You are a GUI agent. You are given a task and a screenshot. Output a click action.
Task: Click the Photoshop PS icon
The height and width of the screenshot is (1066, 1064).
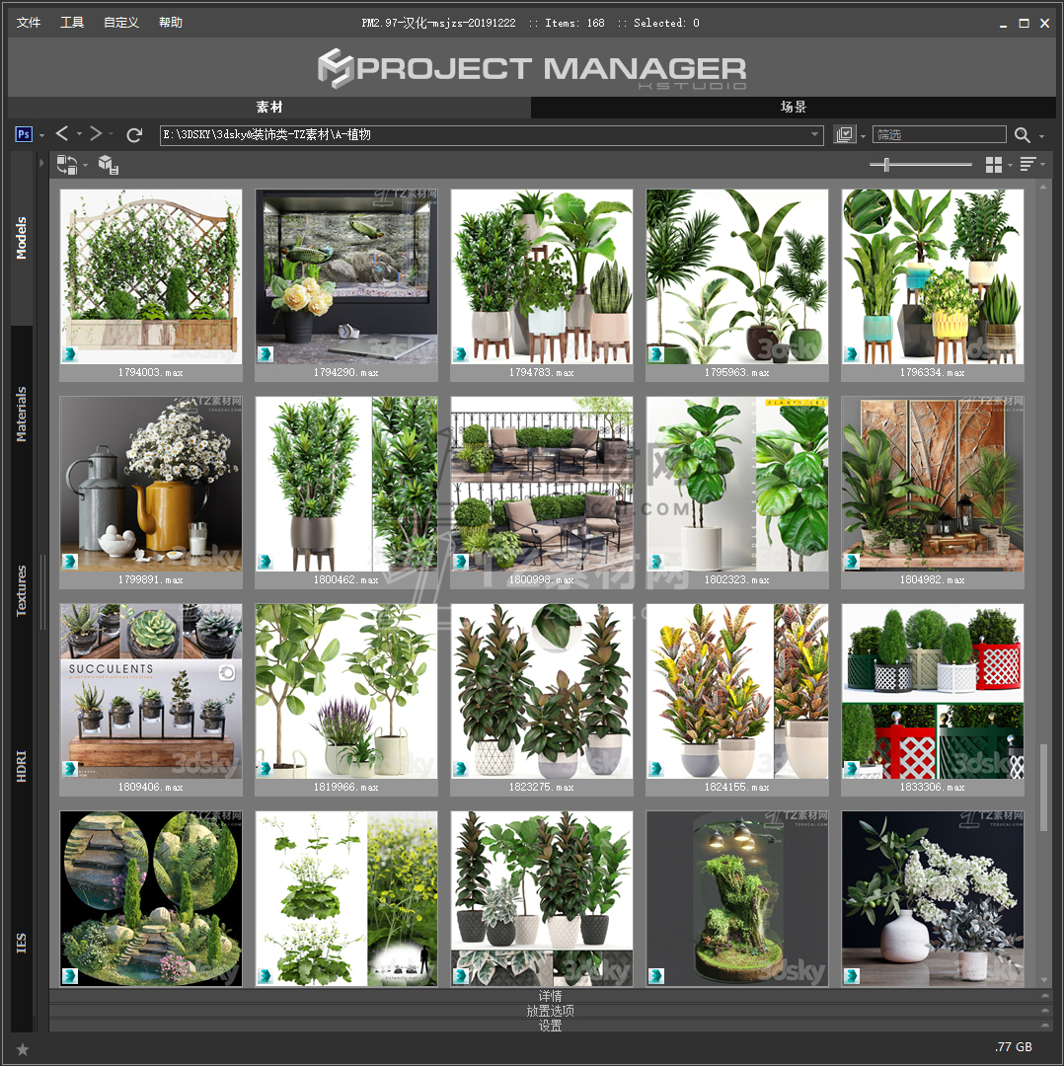[24, 134]
